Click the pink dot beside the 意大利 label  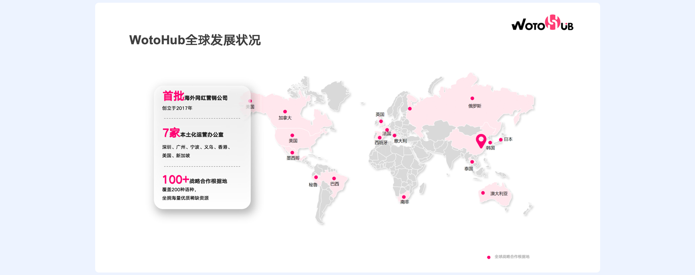[x=394, y=136]
